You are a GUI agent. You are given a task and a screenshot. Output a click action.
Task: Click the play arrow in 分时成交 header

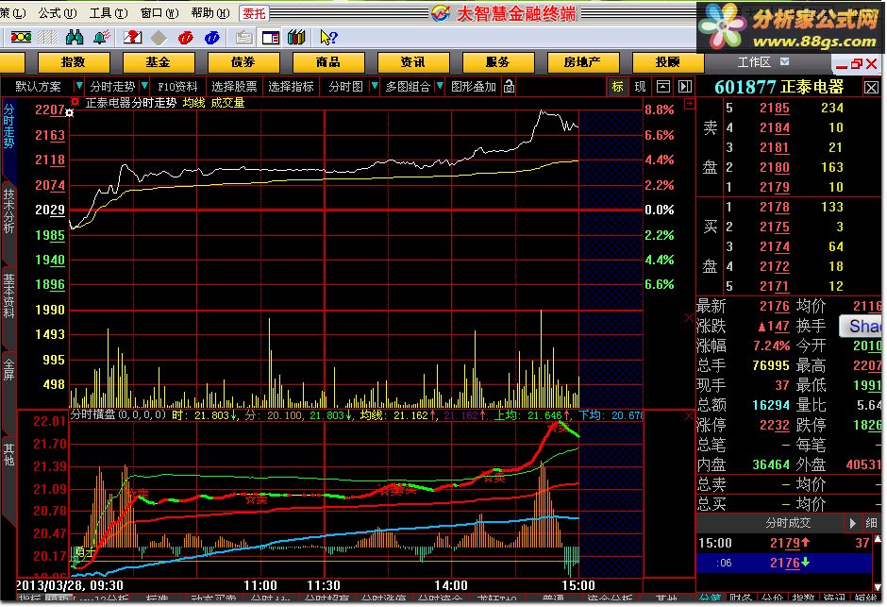click(x=852, y=523)
